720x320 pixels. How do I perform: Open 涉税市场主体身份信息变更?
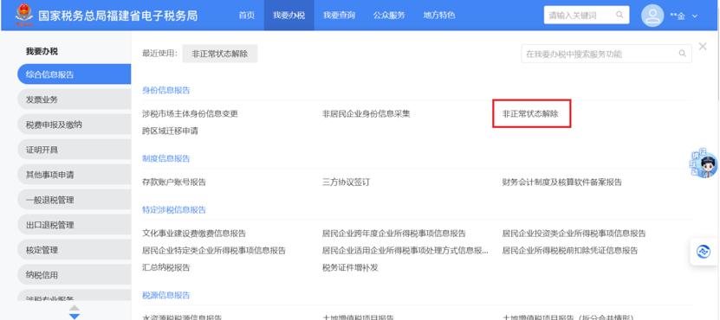pyautogui.click(x=190, y=114)
